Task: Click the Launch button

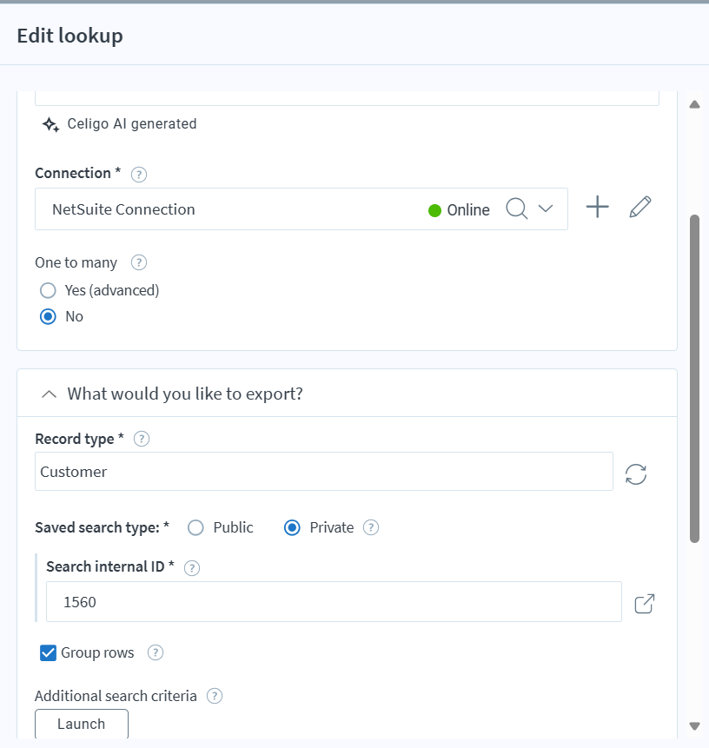Action: tap(82, 724)
